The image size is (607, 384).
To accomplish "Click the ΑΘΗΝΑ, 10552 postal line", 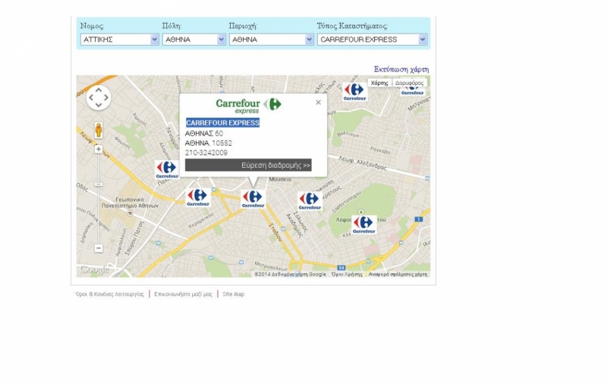I will pyautogui.click(x=208, y=143).
